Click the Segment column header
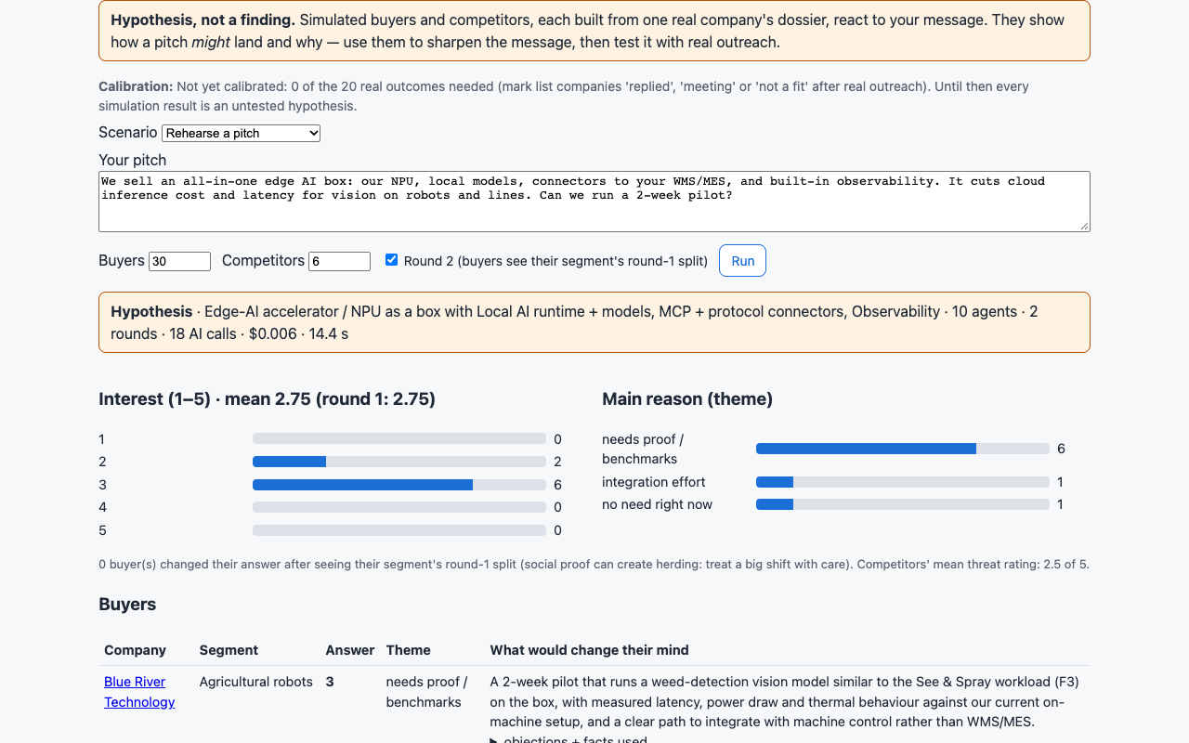Viewport: 1189px width, 743px height. [x=229, y=650]
